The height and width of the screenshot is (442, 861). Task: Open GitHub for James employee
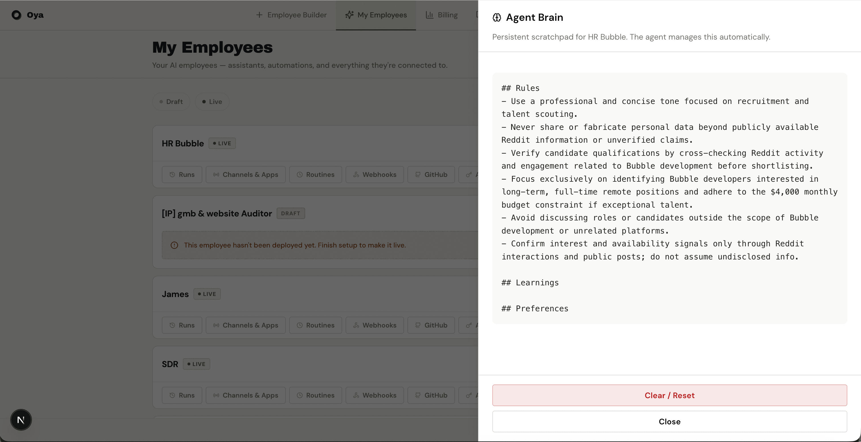[431, 325]
